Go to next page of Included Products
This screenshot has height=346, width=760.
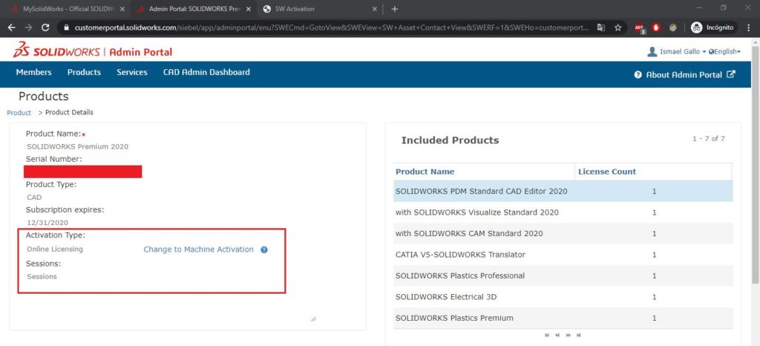568,335
